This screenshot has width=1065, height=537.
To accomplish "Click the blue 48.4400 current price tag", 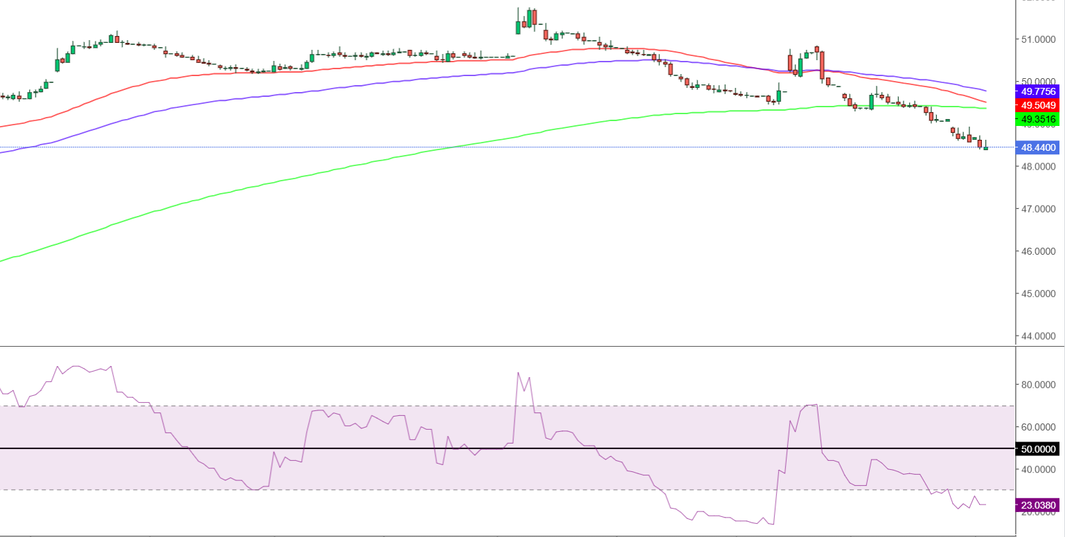I will pos(1039,147).
